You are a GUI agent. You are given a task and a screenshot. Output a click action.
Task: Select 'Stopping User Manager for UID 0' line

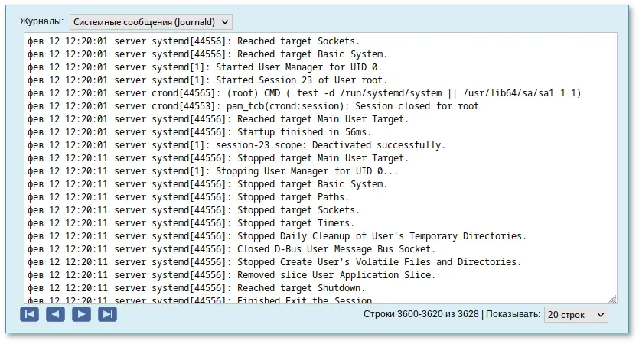coord(213,171)
